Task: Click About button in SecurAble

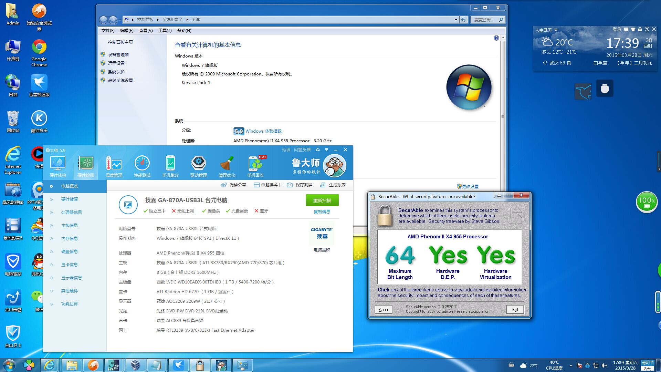Action: pos(384,310)
